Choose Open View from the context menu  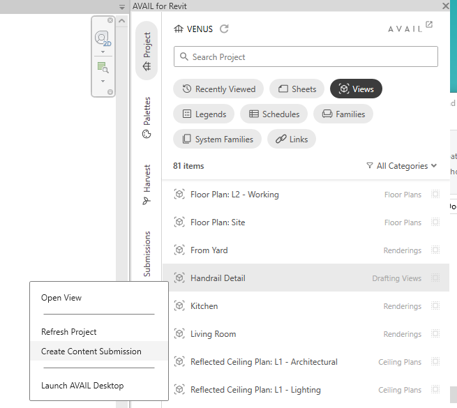tap(99, 298)
